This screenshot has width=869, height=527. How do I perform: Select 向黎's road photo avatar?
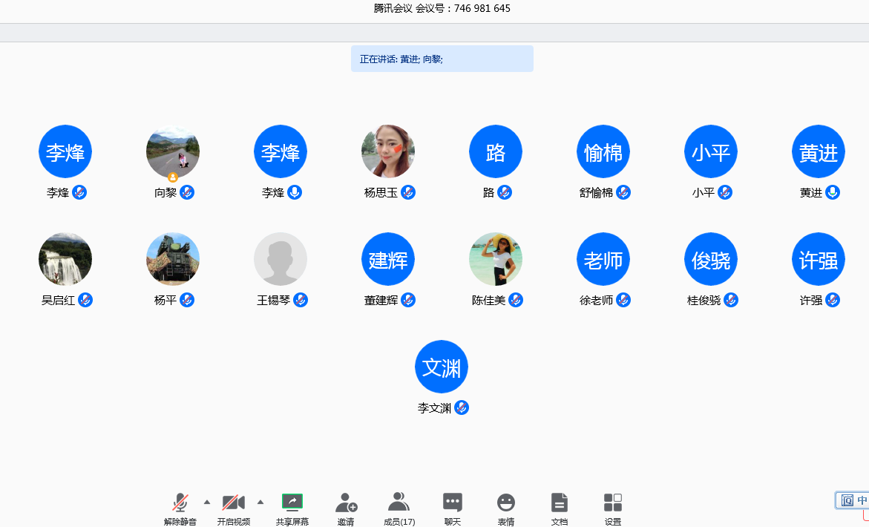pos(173,151)
